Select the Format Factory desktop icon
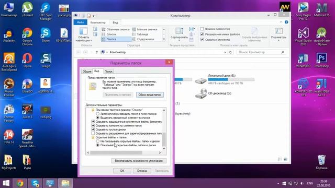The image size is (335, 188). click(x=9, y=113)
